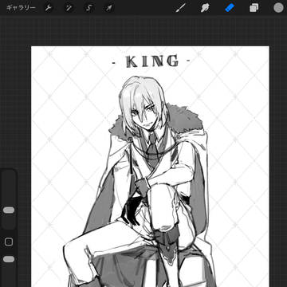This screenshot has height=287, width=287.
Task: Select the Eraser tool
Action: [230, 8]
